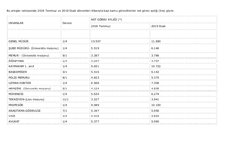Click the ŞUBE MÜDÜRÜ title cell
Screen dimensions: 235x148
click(33, 48)
